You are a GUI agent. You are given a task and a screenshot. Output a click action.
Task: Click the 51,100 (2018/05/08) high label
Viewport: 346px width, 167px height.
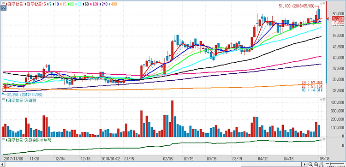296,6
